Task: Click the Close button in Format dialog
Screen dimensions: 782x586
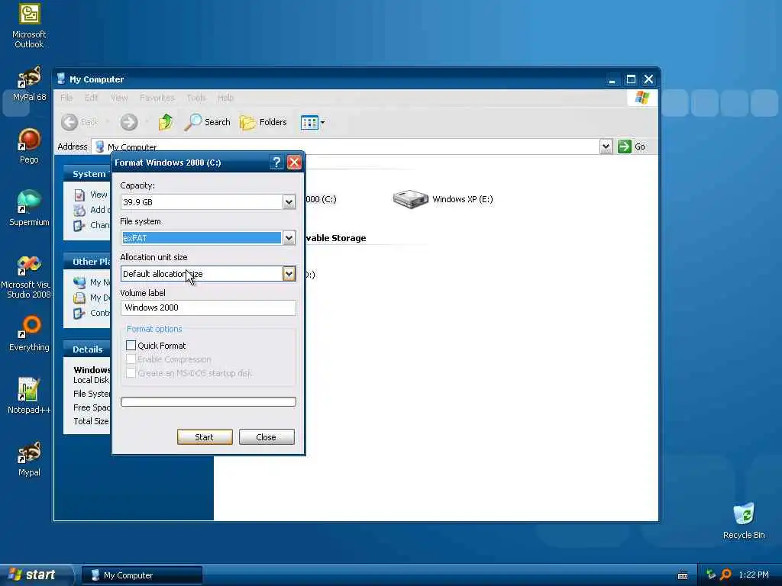Action: (267, 437)
